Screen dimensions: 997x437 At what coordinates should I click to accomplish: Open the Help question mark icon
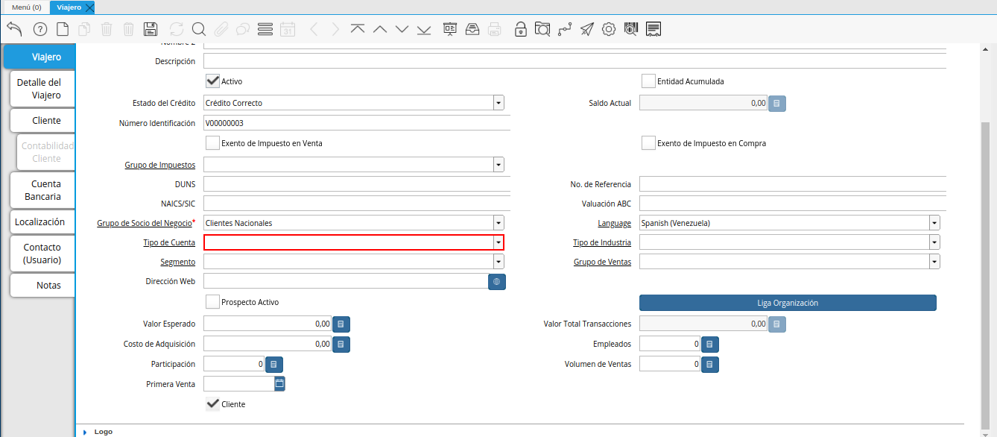pos(40,29)
